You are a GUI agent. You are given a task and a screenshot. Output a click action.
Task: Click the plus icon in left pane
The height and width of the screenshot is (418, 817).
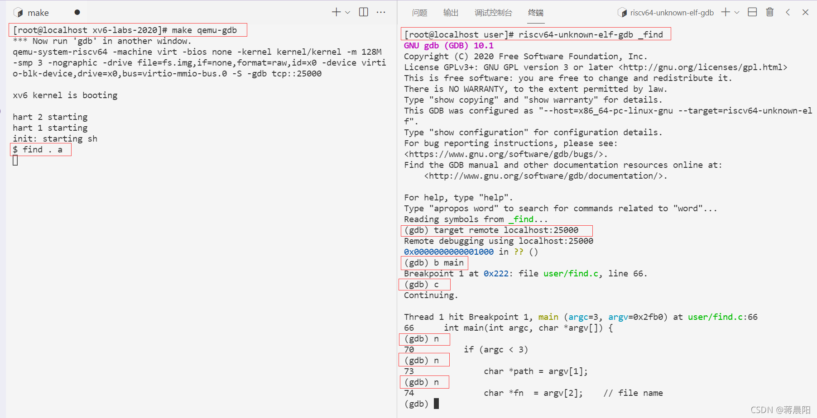coord(336,12)
